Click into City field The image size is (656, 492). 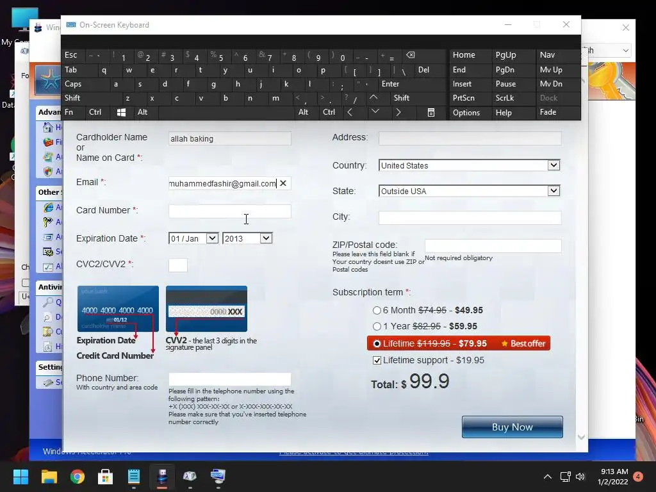[x=470, y=218]
